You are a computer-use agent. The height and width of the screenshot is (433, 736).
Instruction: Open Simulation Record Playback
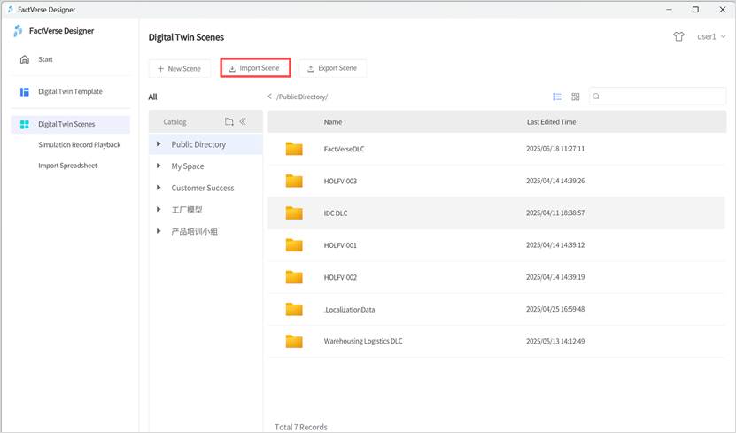79,144
